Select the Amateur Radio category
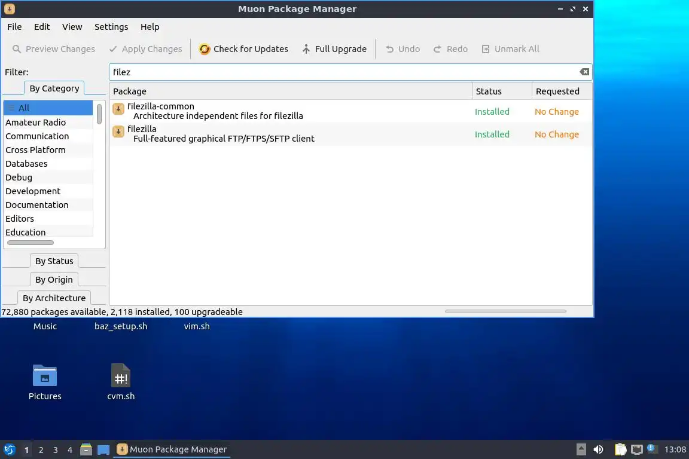The height and width of the screenshot is (459, 689). 48,122
